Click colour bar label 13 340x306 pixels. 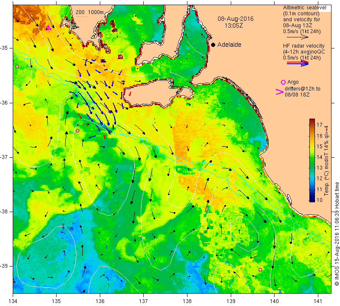pos(320,168)
